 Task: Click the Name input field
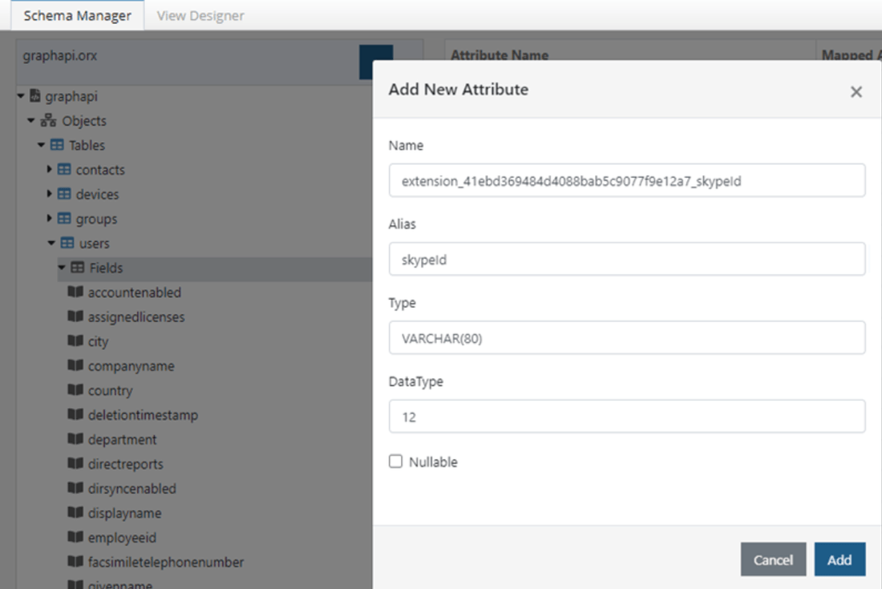627,180
